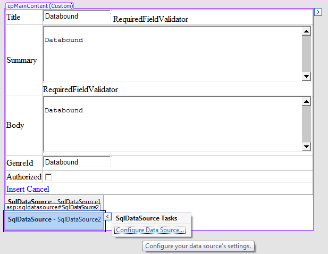Select the RequiredFieldValidator below Summary
Screen dimensions: 328x254
(x=80, y=89)
